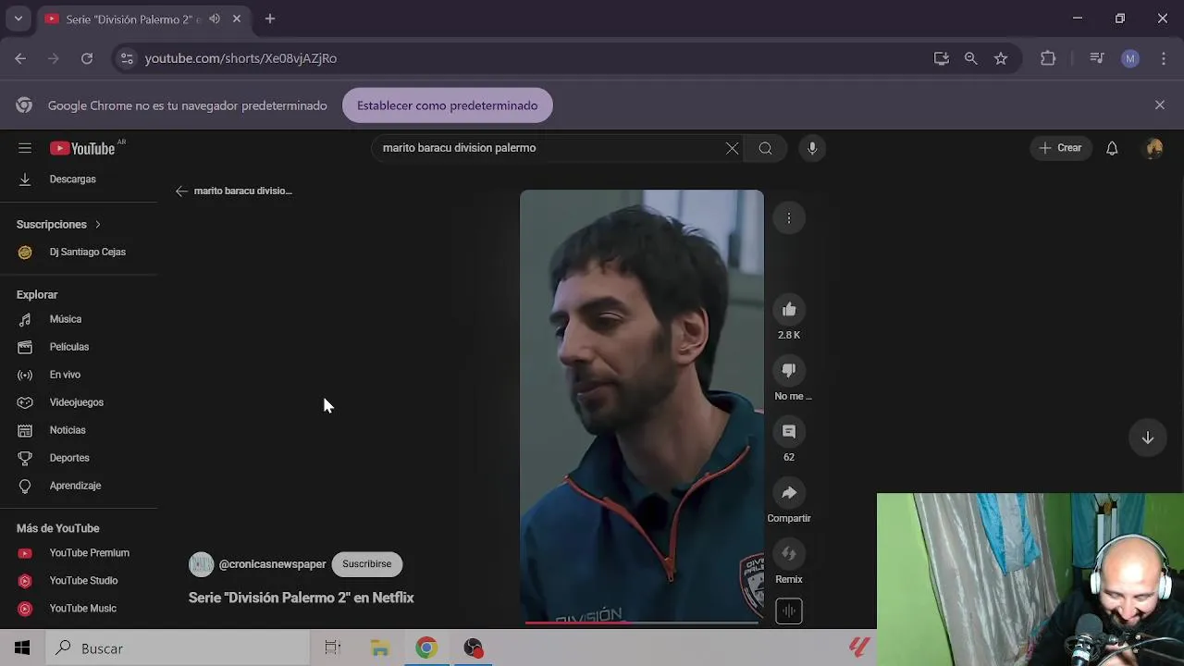Open the YouTube hamburger guide menu
This screenshot has height=666, width=1184.
coord(25,148)
